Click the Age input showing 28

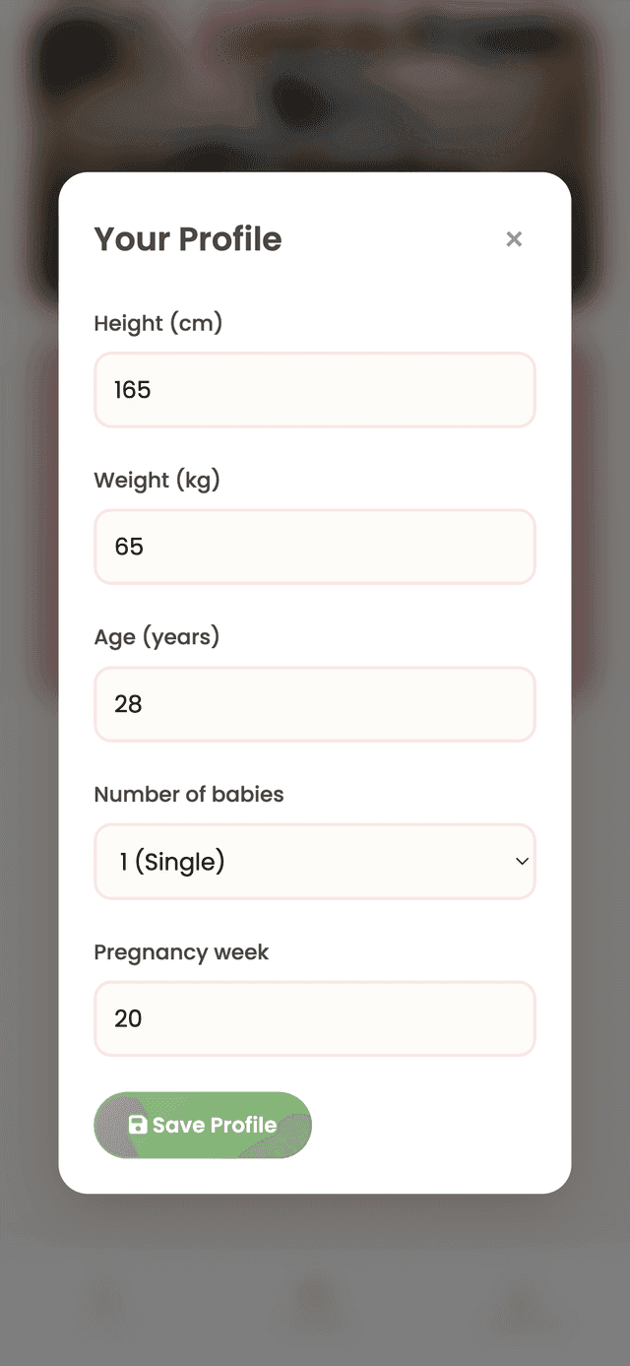(x=315, y=704)
